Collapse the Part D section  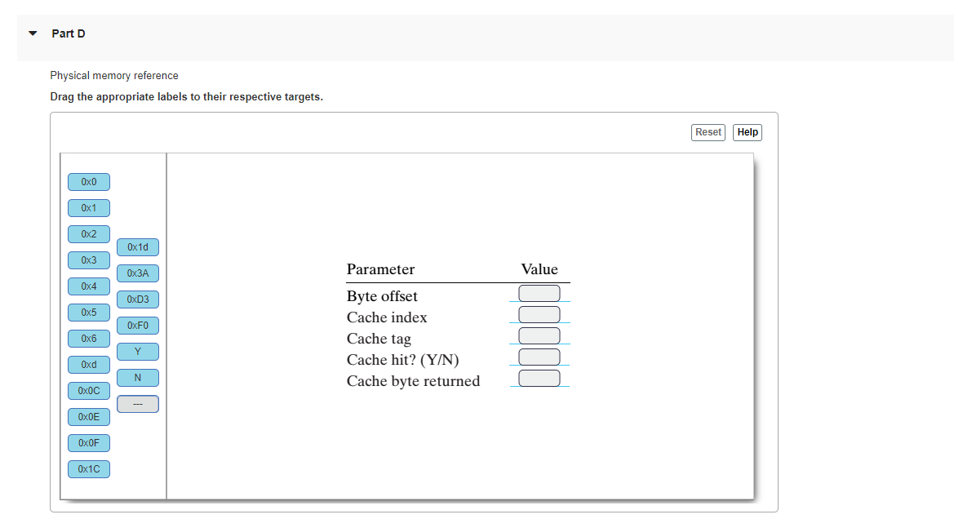click(x=31, y=33)
